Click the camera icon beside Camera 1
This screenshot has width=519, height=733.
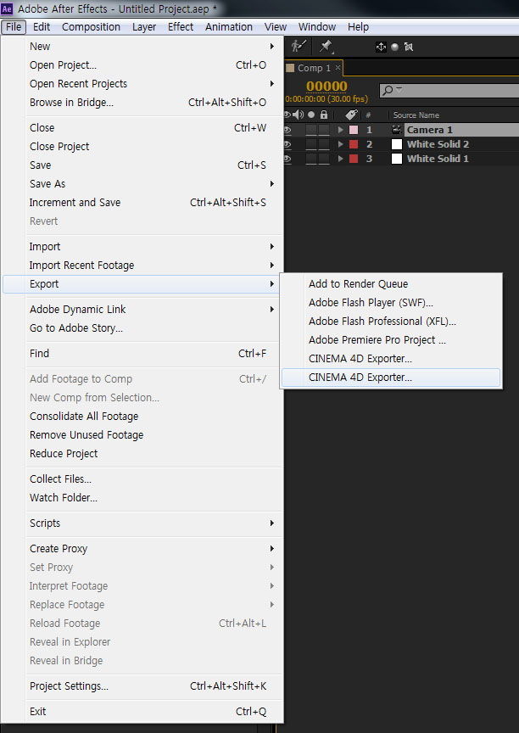(x=397, y=130)
